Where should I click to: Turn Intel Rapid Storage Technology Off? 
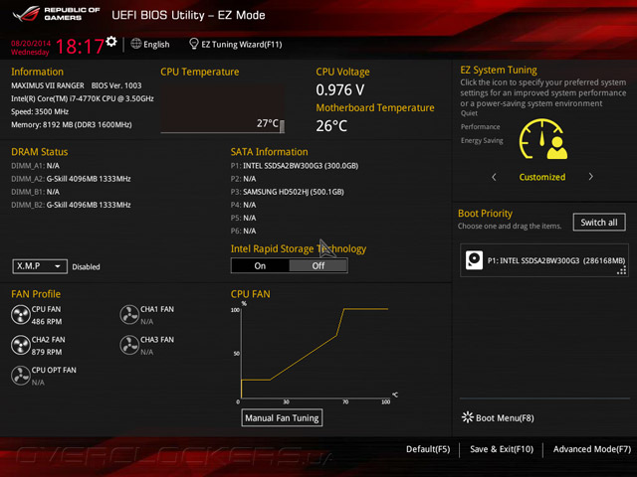pyautogui.click(x=318, y=266)
